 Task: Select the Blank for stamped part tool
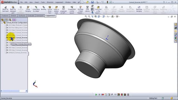point(13,10)
